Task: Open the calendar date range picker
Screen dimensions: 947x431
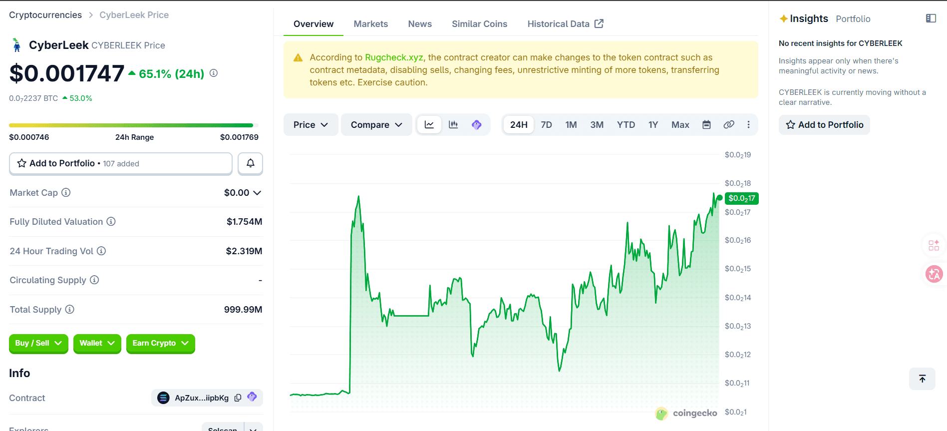Action: [x=706, y=124]
